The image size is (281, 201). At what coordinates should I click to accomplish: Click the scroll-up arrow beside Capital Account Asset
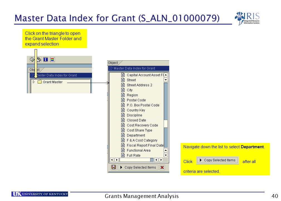coord(166,75)
